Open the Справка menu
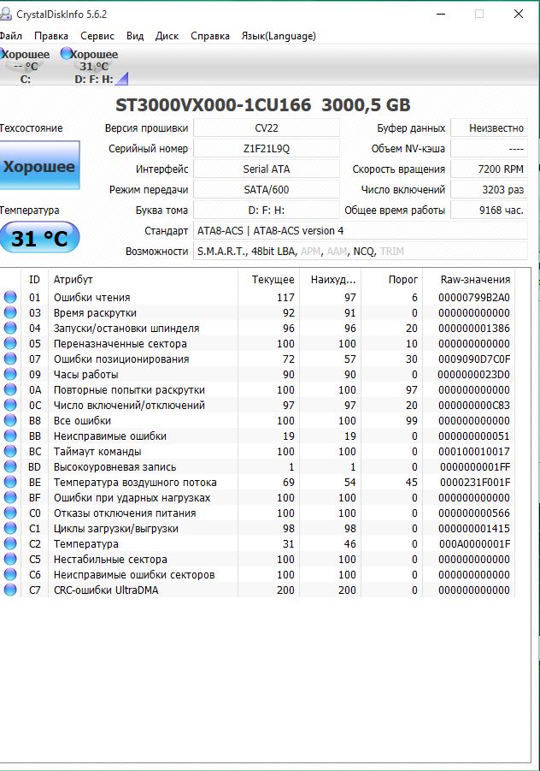The width and height of the screenshot is (540, 771). pyautogui.click(x=210, y=36)
